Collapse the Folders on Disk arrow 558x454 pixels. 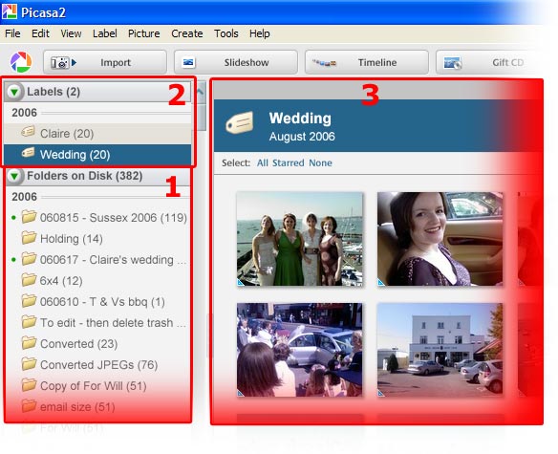pos(14,176)
